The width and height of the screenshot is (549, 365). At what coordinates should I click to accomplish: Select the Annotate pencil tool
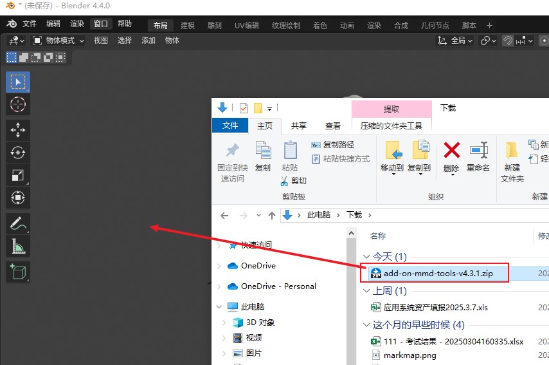pyautogui.click(x=18, y=223)
